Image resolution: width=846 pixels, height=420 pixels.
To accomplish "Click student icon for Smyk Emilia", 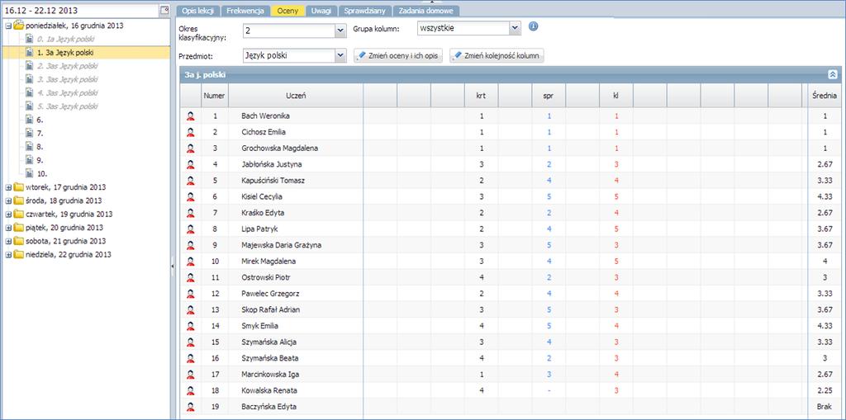I will 191,326.
